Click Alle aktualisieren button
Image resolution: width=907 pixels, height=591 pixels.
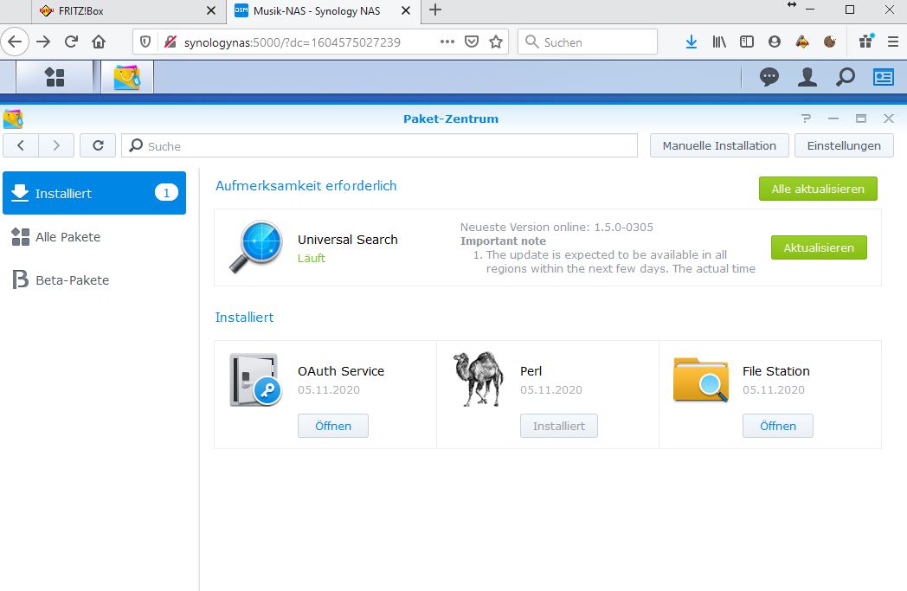pyautogui.click(x=818, y=190)
